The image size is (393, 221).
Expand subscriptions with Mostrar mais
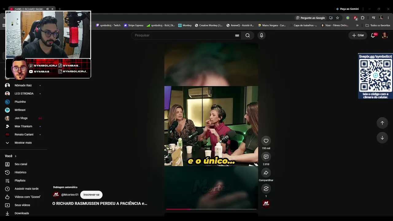[23, 143]
